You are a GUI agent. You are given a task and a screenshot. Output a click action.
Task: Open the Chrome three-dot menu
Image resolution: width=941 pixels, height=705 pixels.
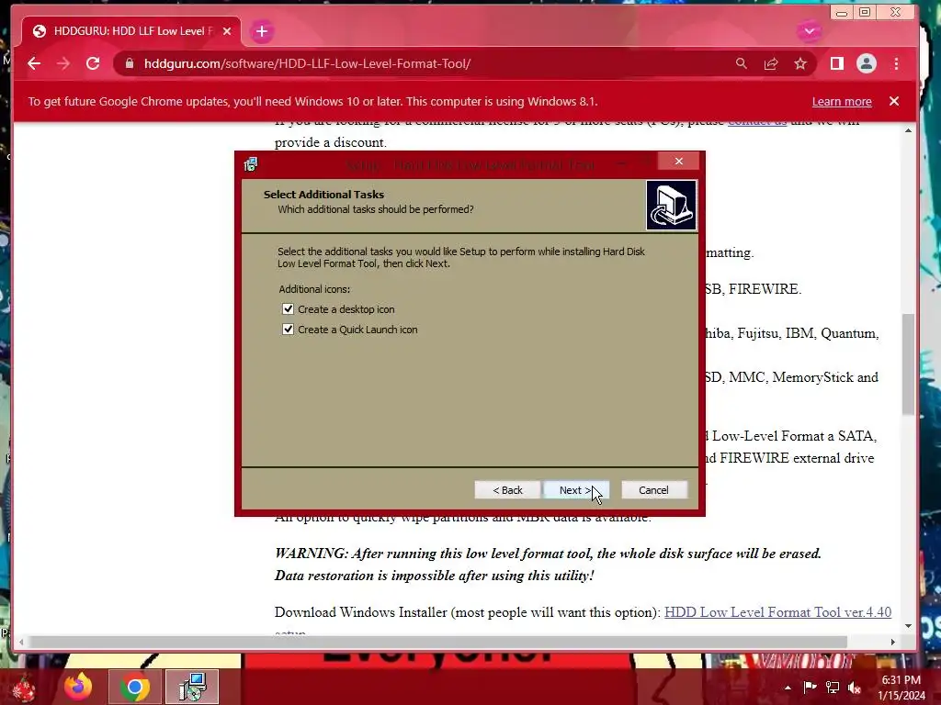pos(896,63)
